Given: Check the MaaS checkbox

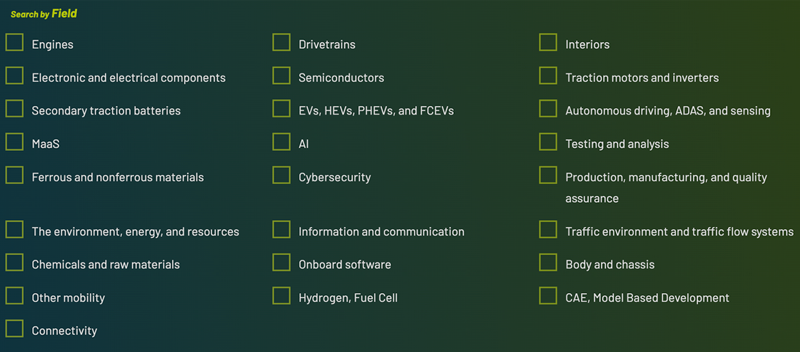Looking at the screenshot, I should [x=14, y=142].
